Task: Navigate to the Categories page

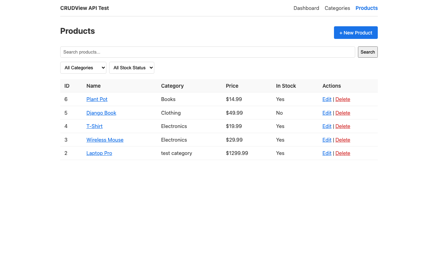Action: (337, 8)
